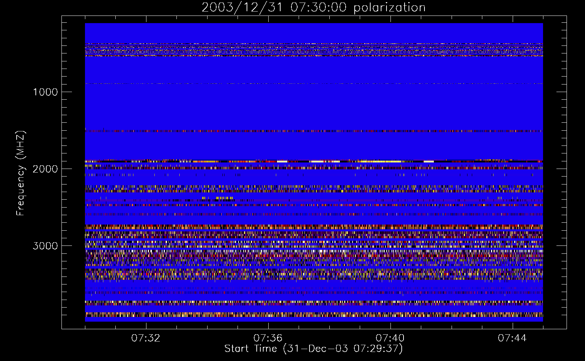The height and width of the screenshot is (361, 585).
Task: Click the 07:44 time tick label
Action: (x=512, y=338)
